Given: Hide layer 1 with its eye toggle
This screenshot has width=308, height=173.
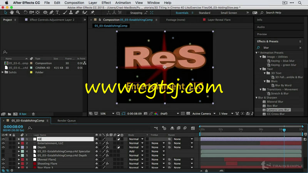Looking at the screenshot, I should (x=3, y=139).
